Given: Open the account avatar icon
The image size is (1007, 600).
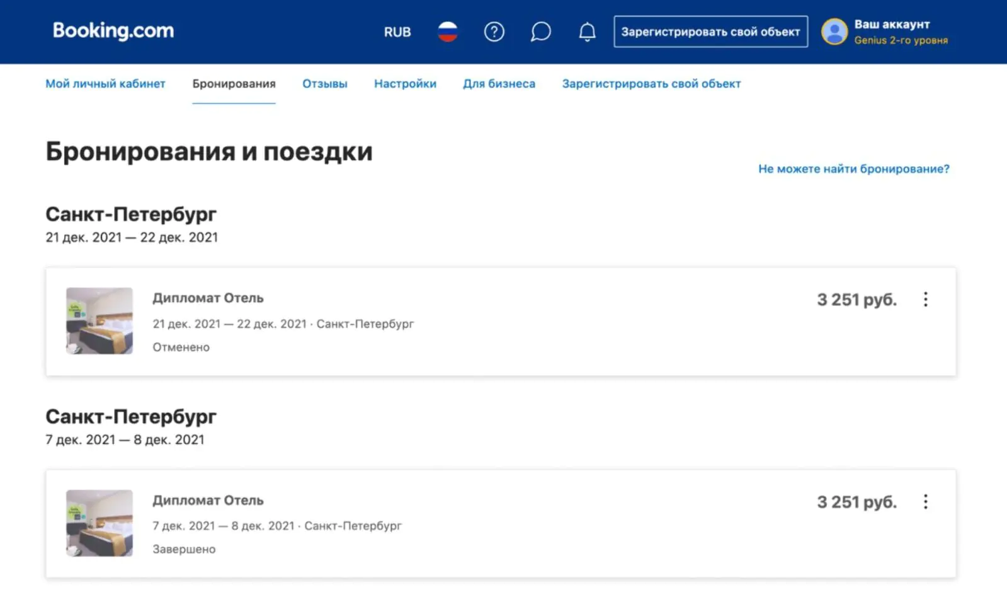Looking at the screenshot, I should 834,31.
